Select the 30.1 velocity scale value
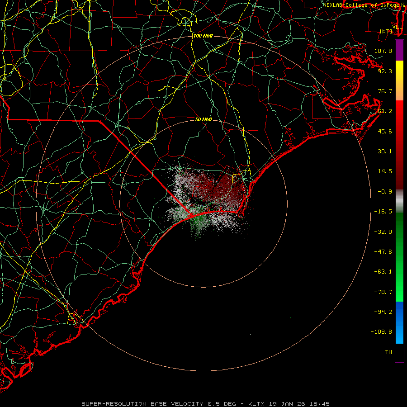Image resolution: width=407 pixels, height=407 pixels. pos(385,151)
